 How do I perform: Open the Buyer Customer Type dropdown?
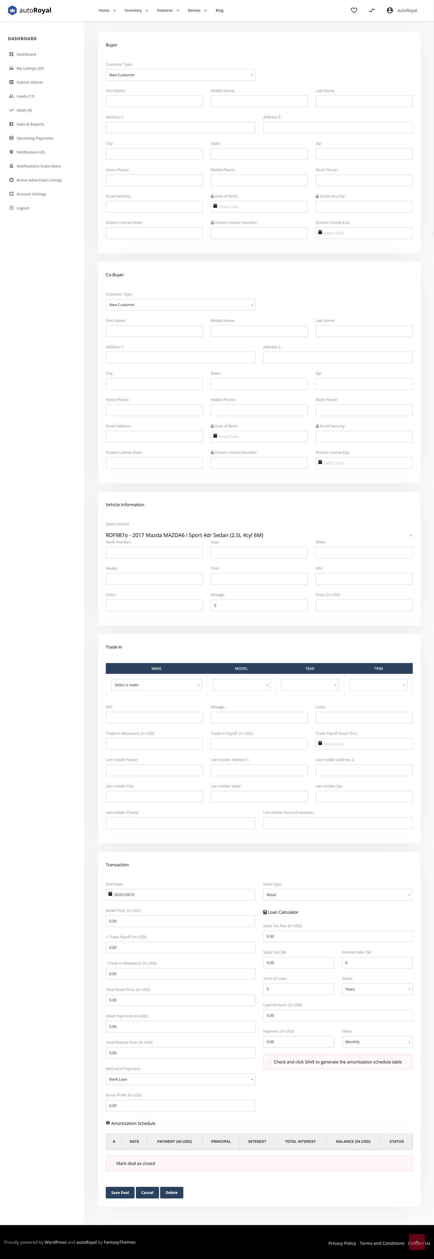pos(180,75)
